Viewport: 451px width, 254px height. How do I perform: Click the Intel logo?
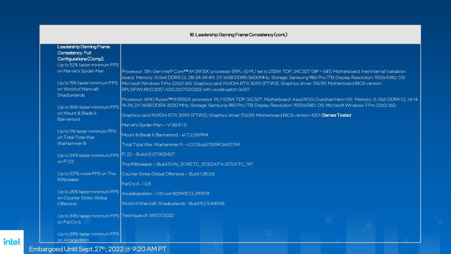point(12,242)
